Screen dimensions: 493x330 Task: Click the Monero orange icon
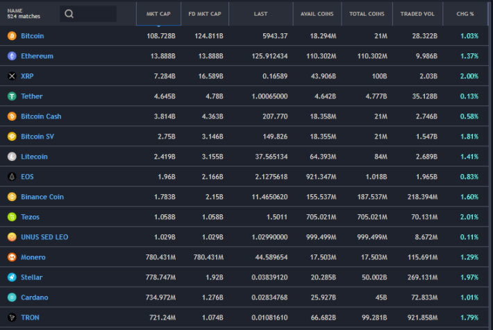point(12,257)
